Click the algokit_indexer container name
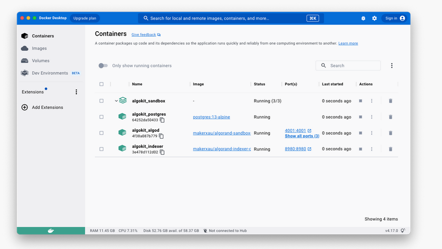 (147, 146)
